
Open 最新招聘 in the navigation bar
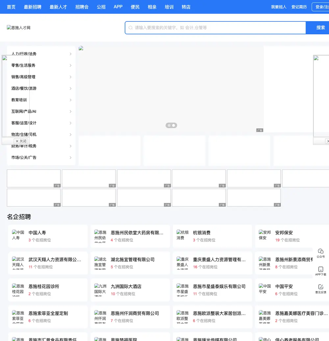(x=33, y=7)
